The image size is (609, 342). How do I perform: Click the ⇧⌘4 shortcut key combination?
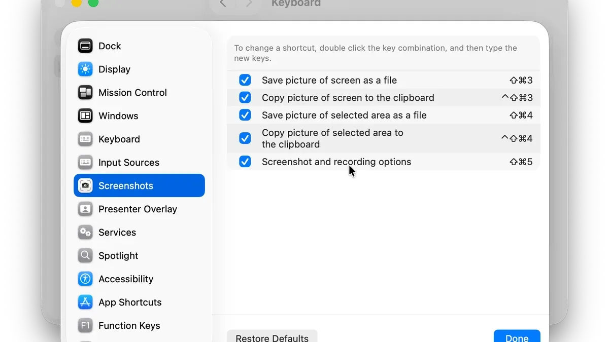pos(521,115)
